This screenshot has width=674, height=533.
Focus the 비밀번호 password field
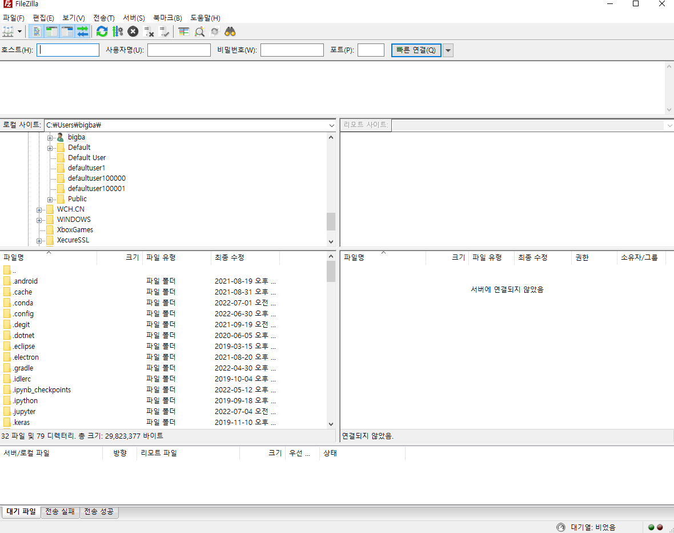click(292, 50)
